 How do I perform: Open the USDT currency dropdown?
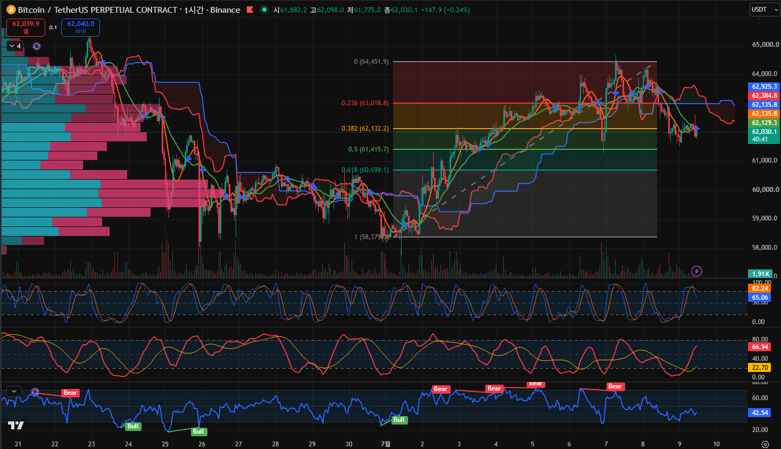[765, 10]
